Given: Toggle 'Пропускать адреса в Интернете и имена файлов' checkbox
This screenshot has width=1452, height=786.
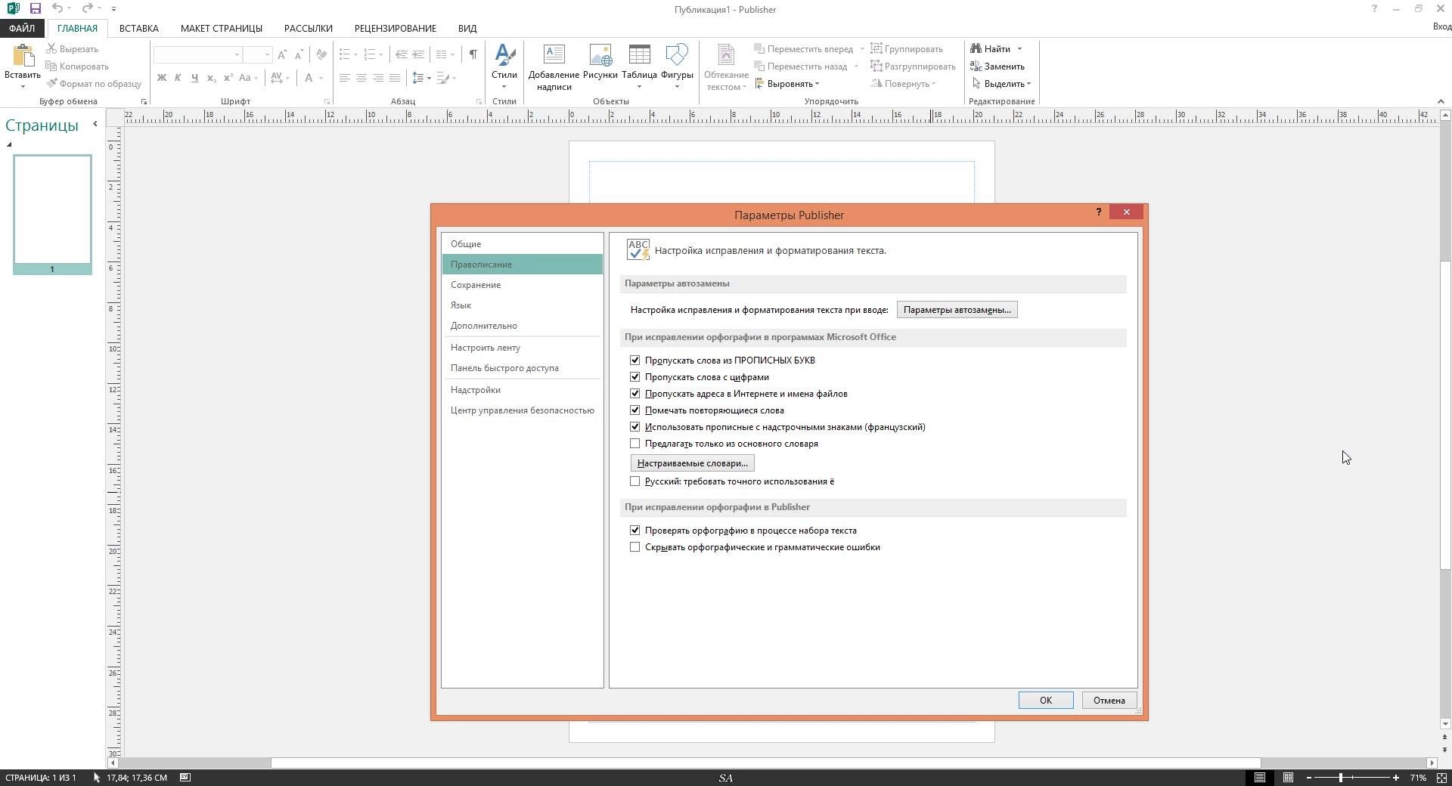Looking at the screenshot, I should (635, 394).
